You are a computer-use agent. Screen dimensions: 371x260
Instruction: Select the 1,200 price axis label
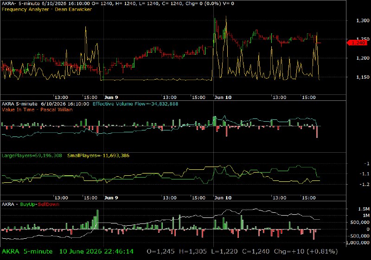coord(363,58)
